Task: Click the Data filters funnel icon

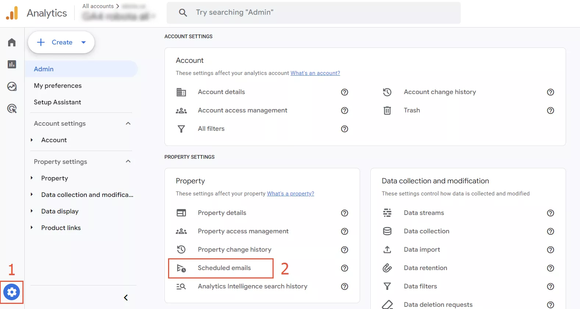Action: point(387,286)
